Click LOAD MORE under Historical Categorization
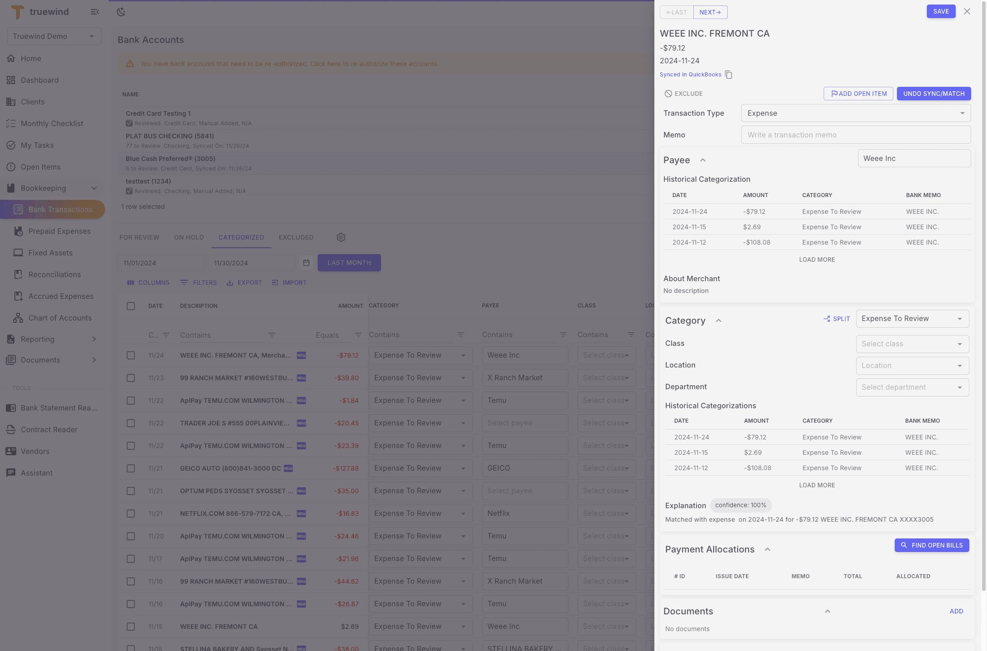The height and width of the screenshot is (651, 987). (816, 259)
